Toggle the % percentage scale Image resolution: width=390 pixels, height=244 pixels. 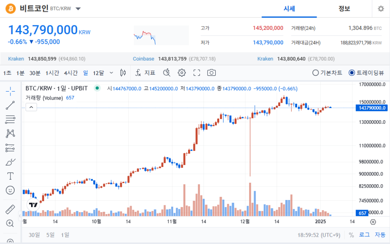click(x=351, y=235)
